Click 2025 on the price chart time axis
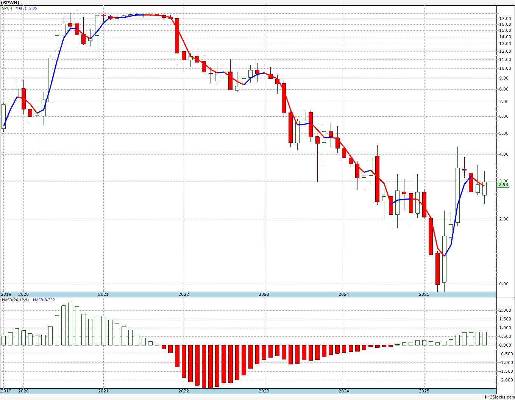The width and height of the screenshot is (515, 400). [x=424, y=294]
